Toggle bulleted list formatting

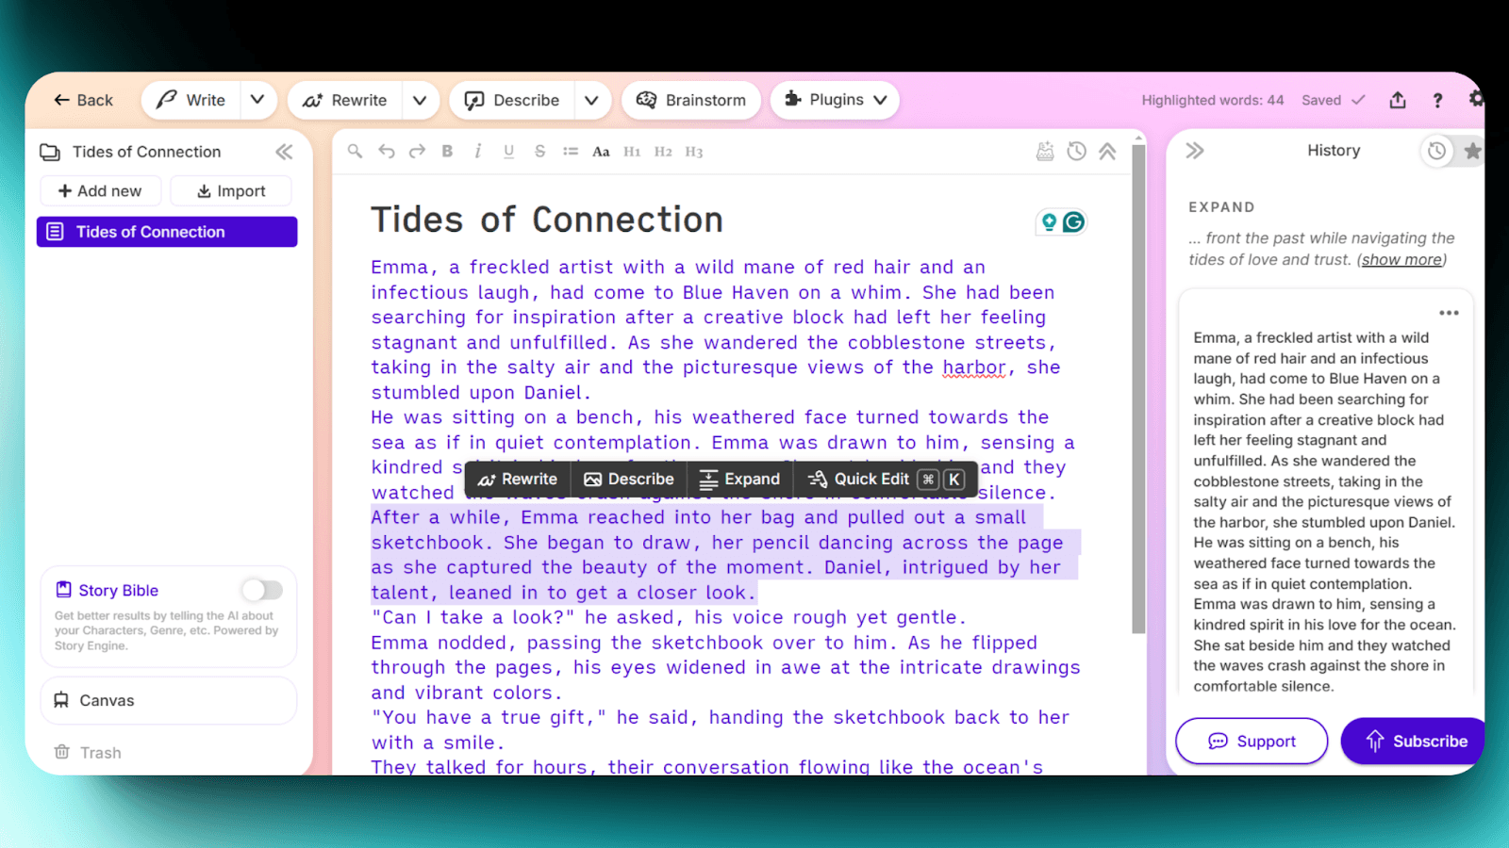[571, 151]
